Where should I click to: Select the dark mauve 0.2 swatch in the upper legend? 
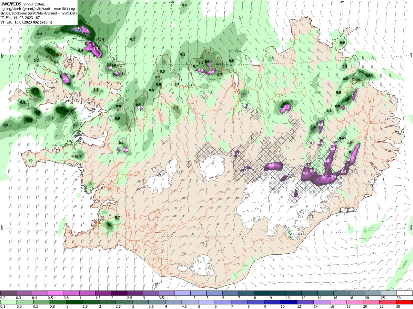(x=8, y=293)
